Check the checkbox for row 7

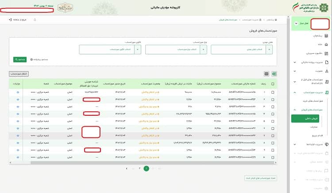click(x=273, y=136)
